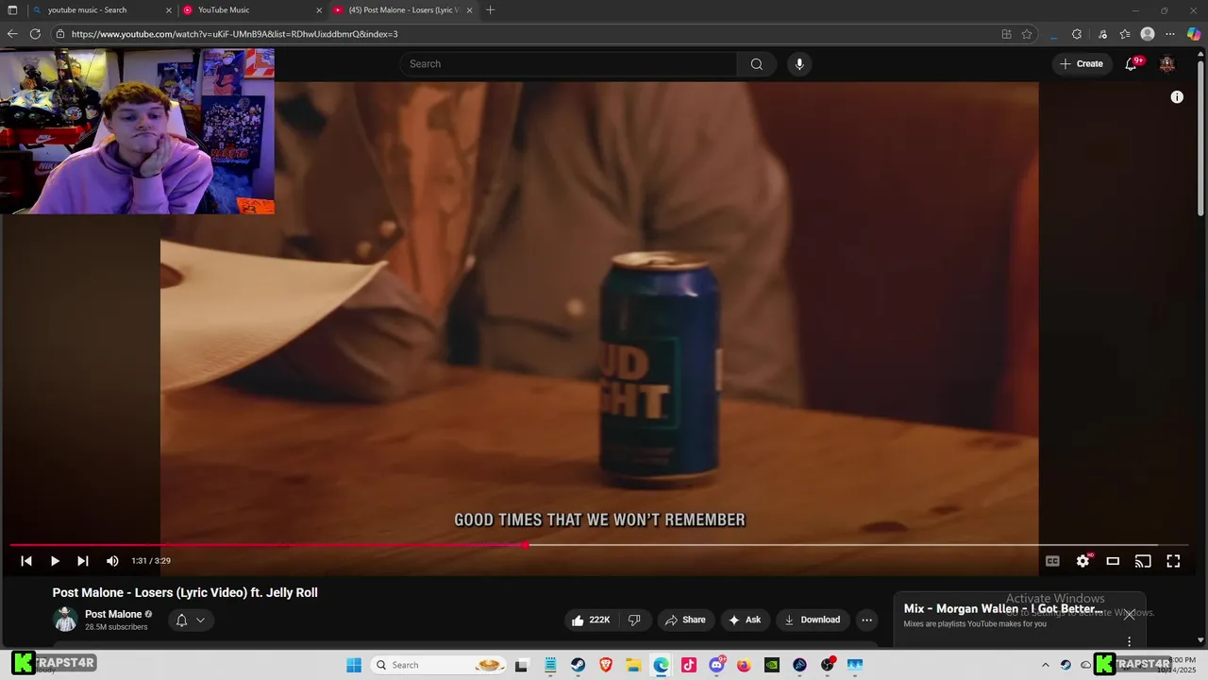Open the player settings gear

pos(1082,561)
